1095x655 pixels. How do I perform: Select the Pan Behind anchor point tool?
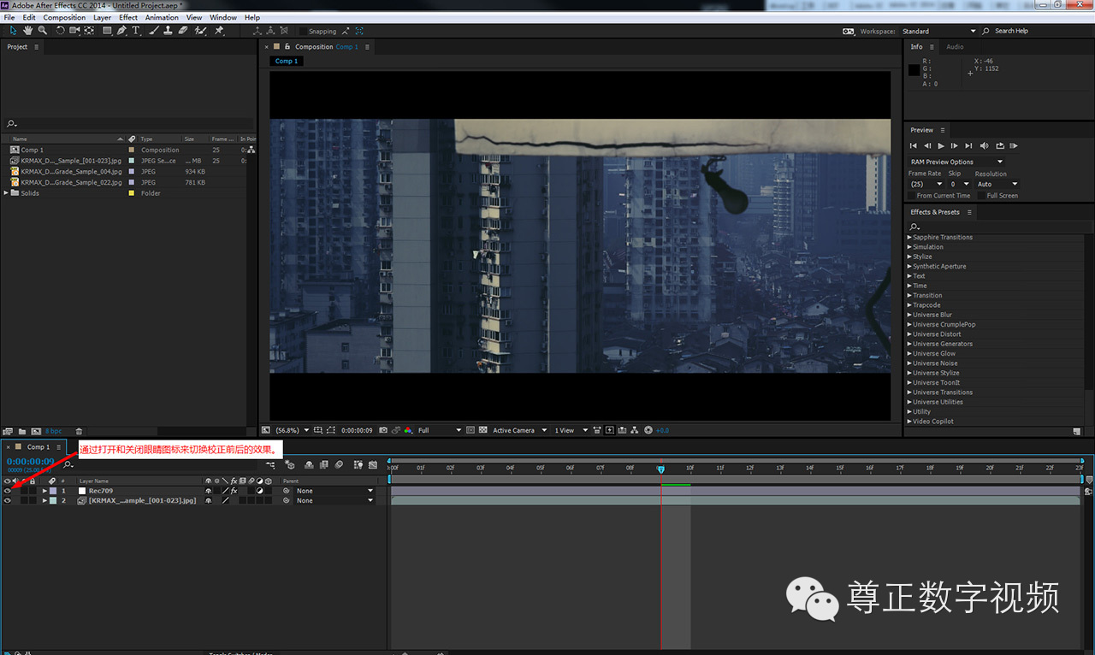tap(89, 31)
